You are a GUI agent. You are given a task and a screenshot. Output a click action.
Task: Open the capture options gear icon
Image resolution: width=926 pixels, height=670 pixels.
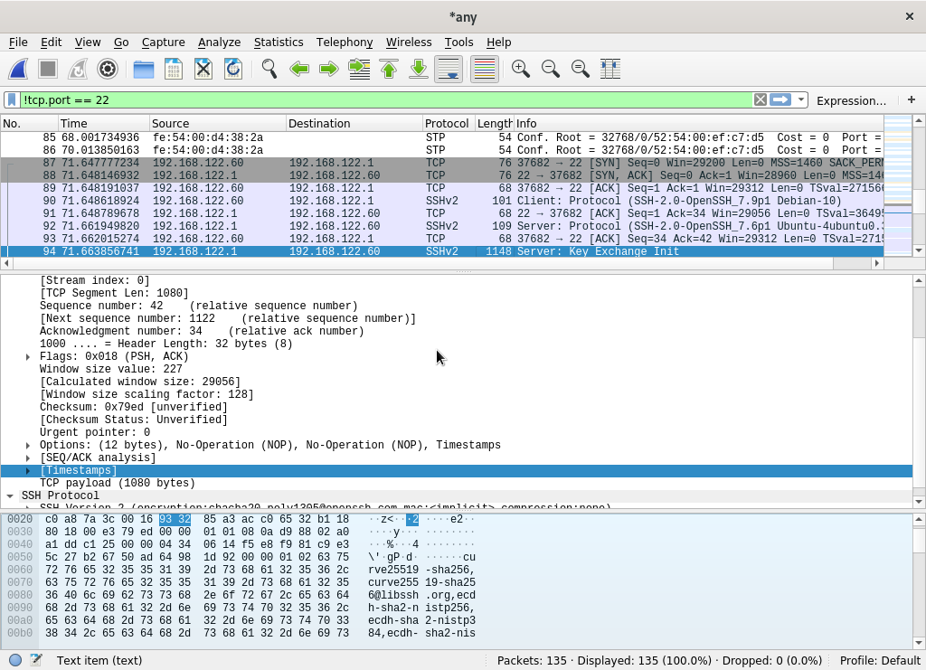pyautogui.click(x=108, y=69)
